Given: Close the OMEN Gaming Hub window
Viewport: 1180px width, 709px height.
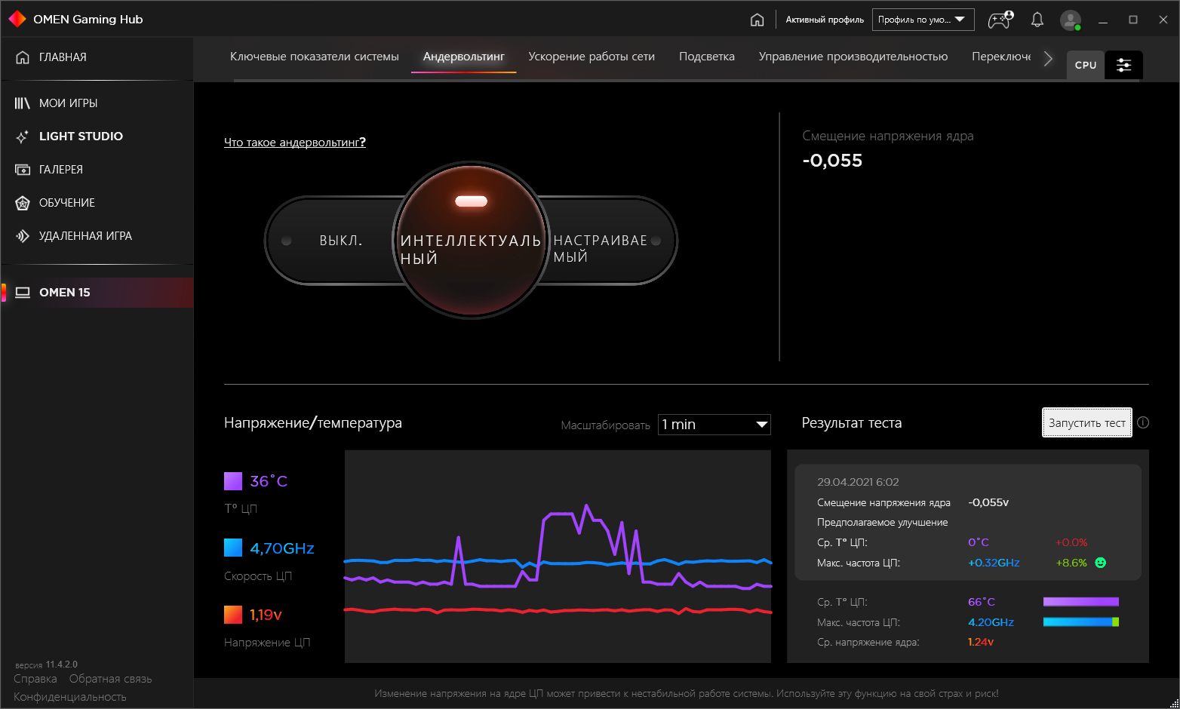Looking at the screenshot, I should tap(1163, 20).
